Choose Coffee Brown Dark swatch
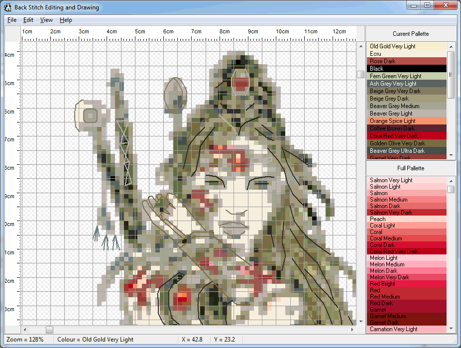461x348 pixels. point(407,128)
